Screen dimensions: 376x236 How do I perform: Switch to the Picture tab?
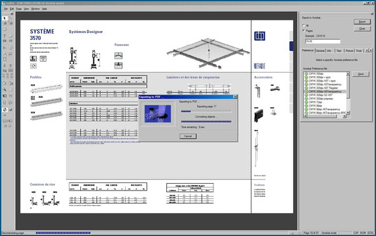tap(349, 50)
